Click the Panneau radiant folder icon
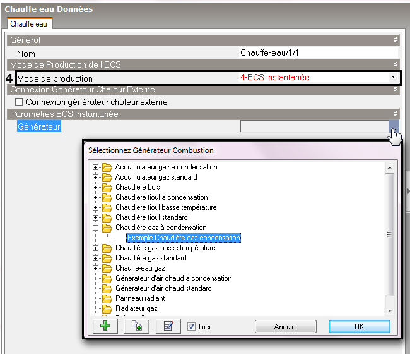410x354 pixels. (107, 298)
